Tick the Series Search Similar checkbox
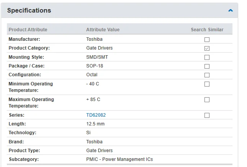The height and width of the screenshot is (167, 247). coord(207,115)
